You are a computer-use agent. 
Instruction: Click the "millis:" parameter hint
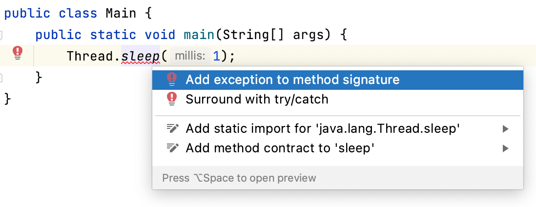pyautogui.click(x=190, y=56)
